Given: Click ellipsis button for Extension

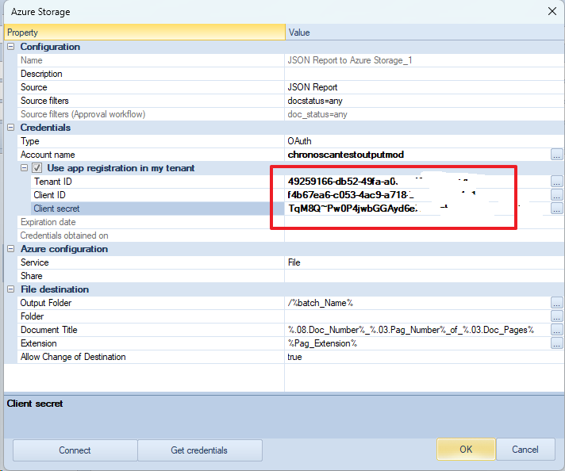Looking at the screenshot, I should coord(556,343).
